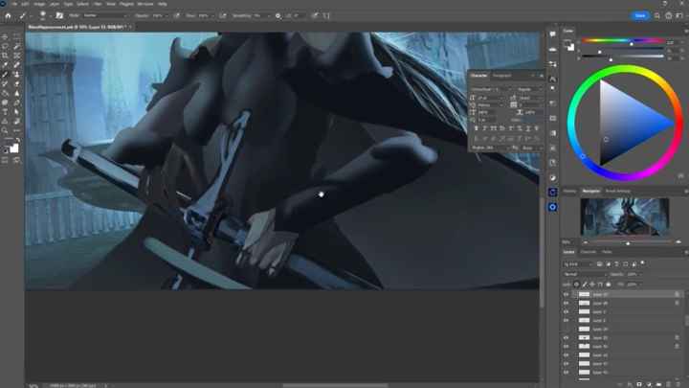Click Navigator zoom in mountains button
Image resolution: width=689 pixels, height=388 pixels.
678,242
